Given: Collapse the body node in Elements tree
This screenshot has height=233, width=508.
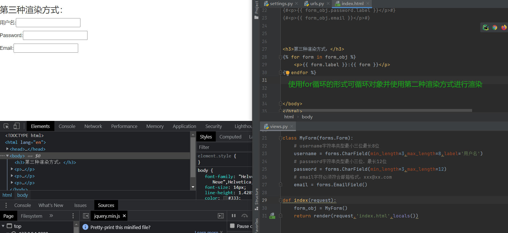Looking at the screenshot, I should click(7, 156).
